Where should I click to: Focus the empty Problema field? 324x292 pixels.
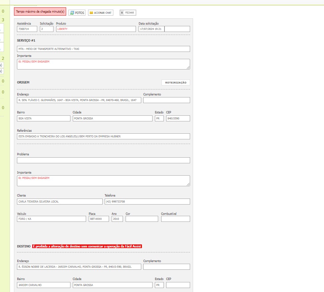[x=103, y=160]
